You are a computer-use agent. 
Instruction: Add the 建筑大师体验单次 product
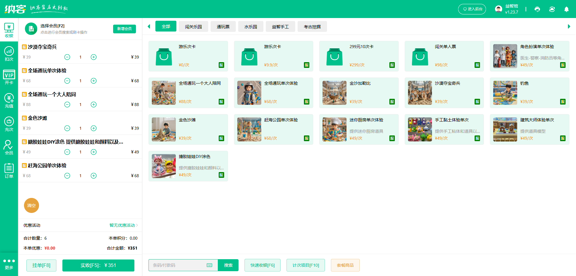pos(529,129)
